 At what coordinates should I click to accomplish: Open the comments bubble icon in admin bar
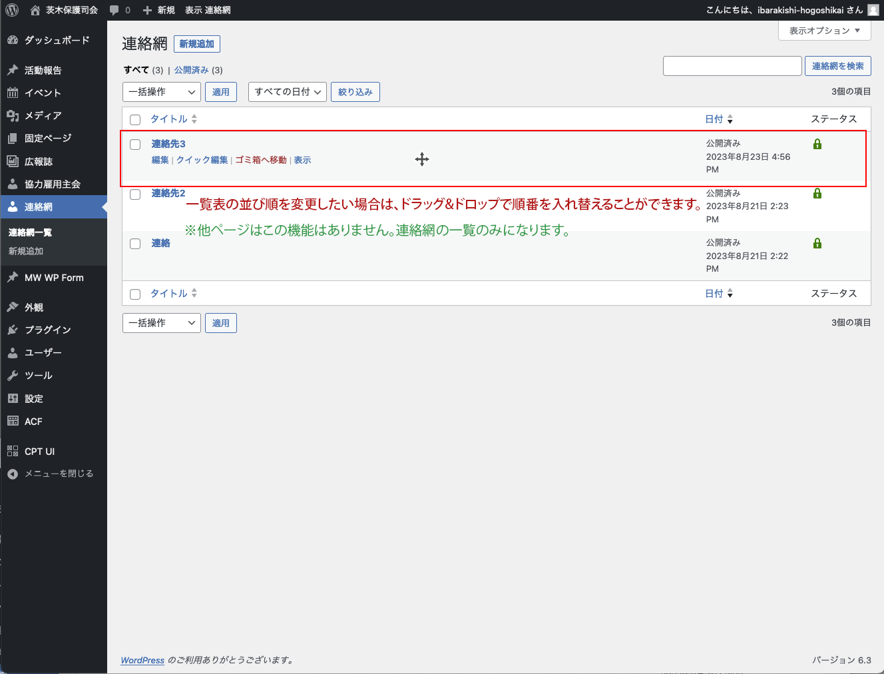tap(114, 10)
